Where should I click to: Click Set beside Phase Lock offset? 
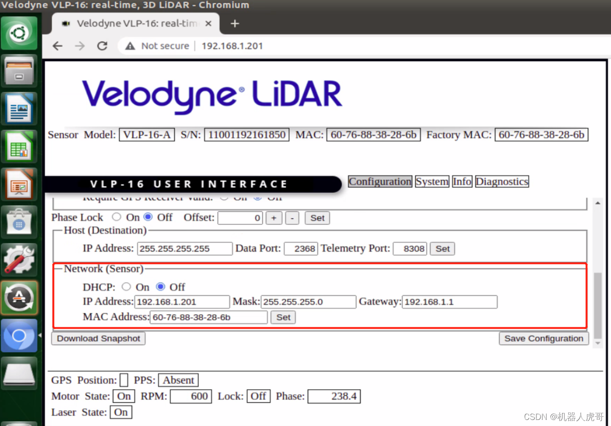coord(318,218)
